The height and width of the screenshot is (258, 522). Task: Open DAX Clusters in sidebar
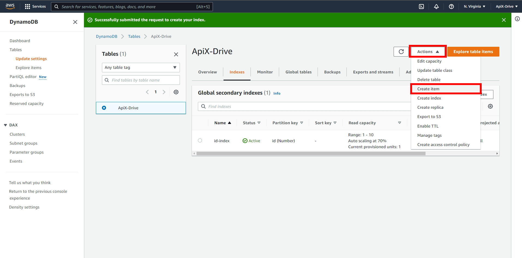tap(17, 134)
